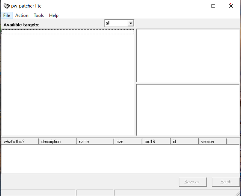Viewport: 241px width, 196px height.
Task: Open the Tools menu
Action: (39, 15)
